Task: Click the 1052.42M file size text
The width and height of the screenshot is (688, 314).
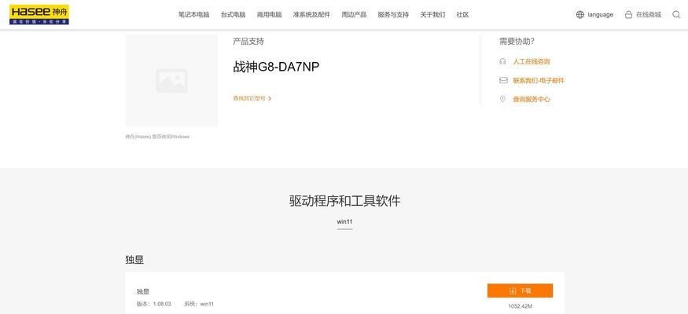Action: [x=520, y=307]
